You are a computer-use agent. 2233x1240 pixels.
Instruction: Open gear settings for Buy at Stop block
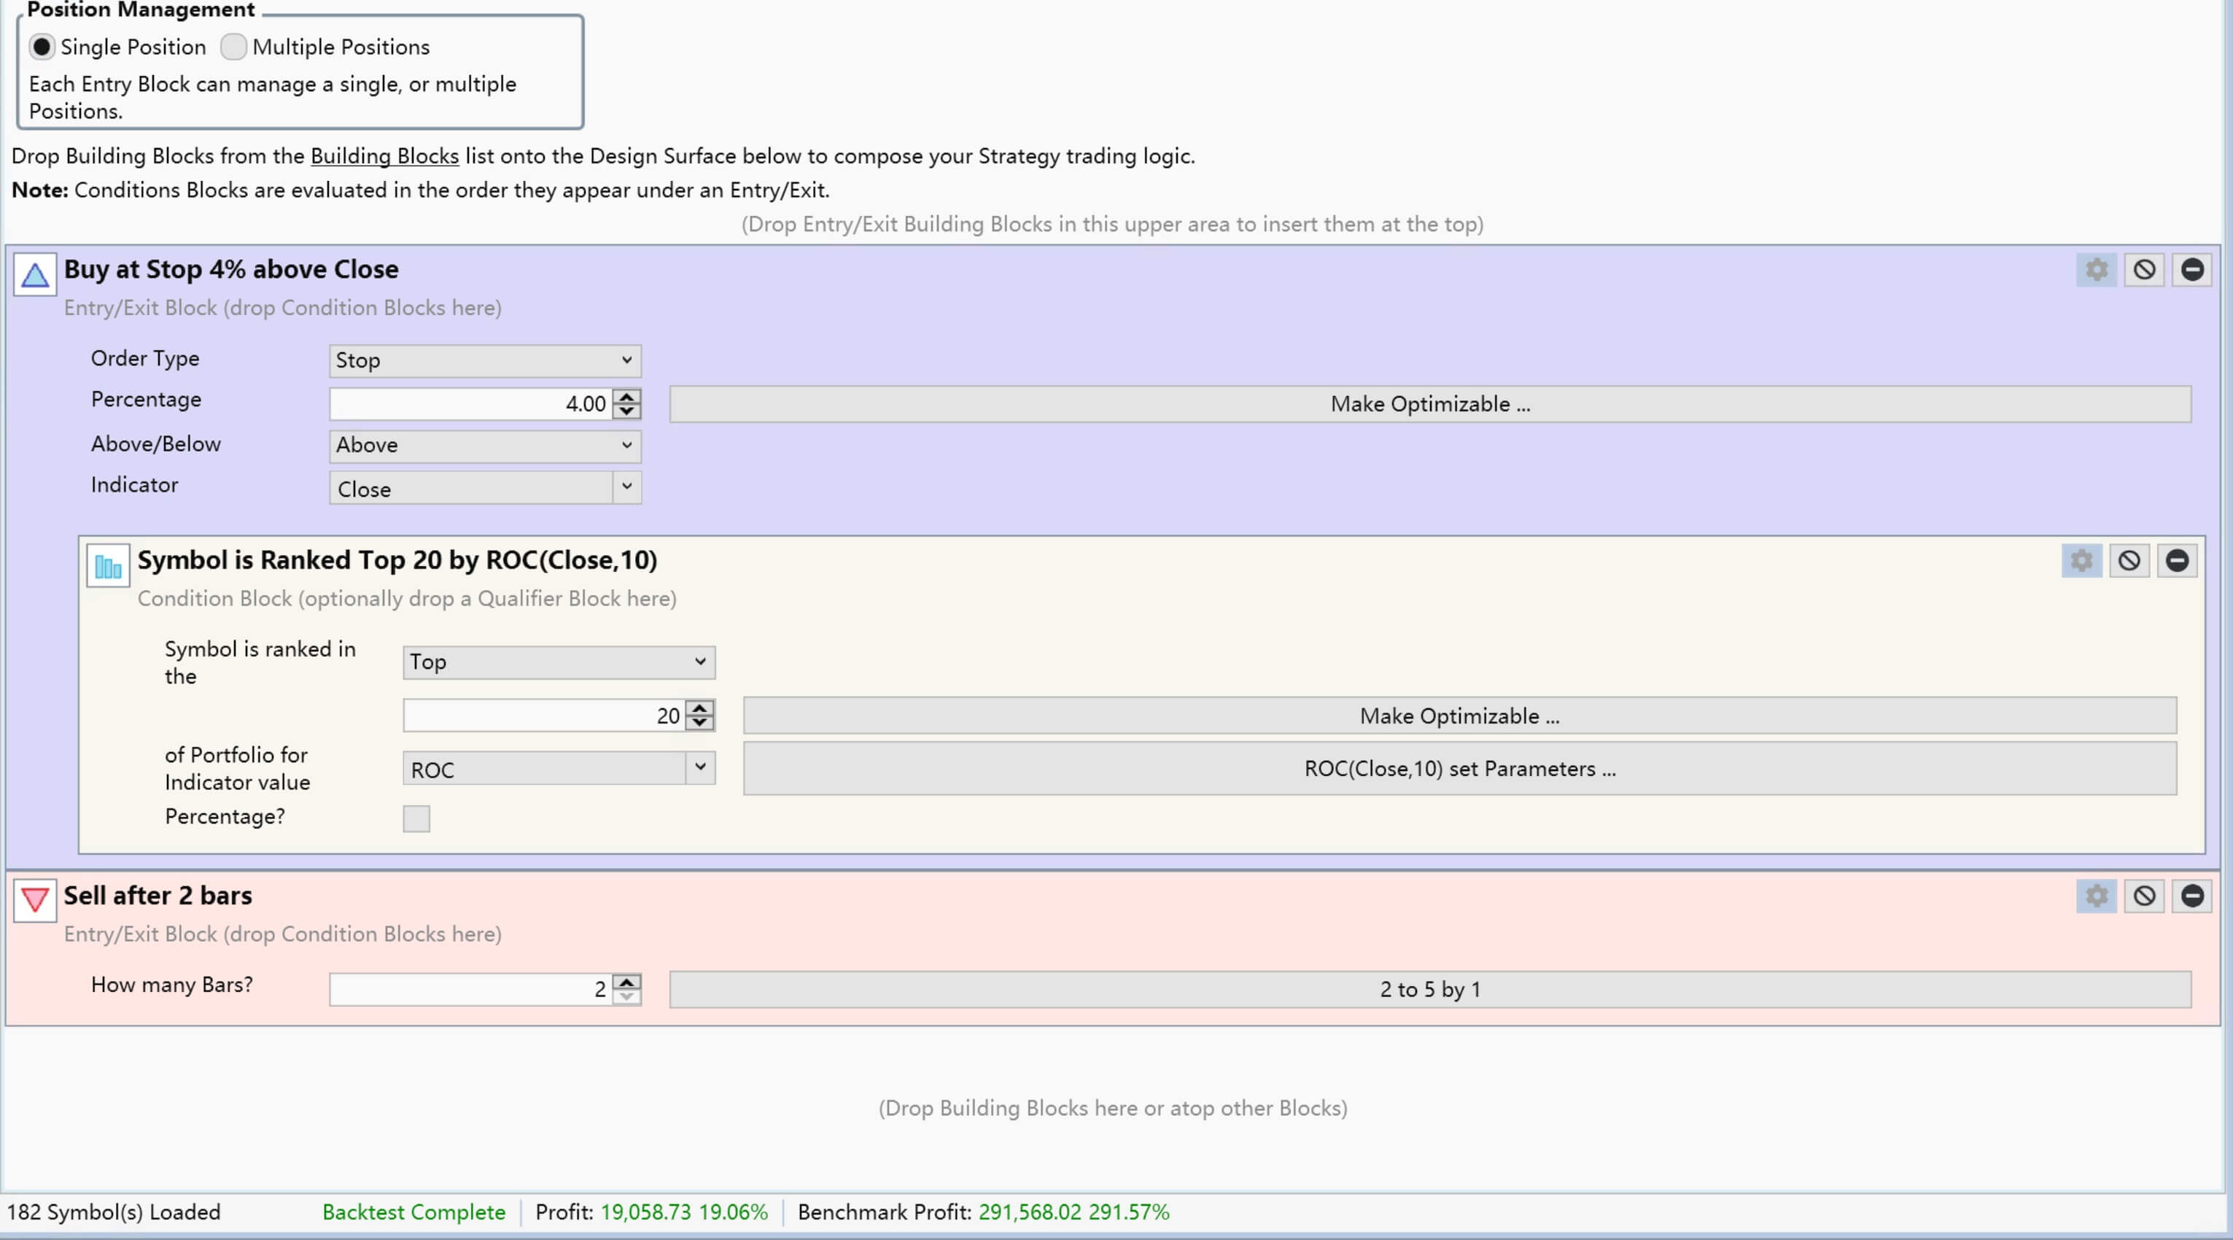point(2096,270)
